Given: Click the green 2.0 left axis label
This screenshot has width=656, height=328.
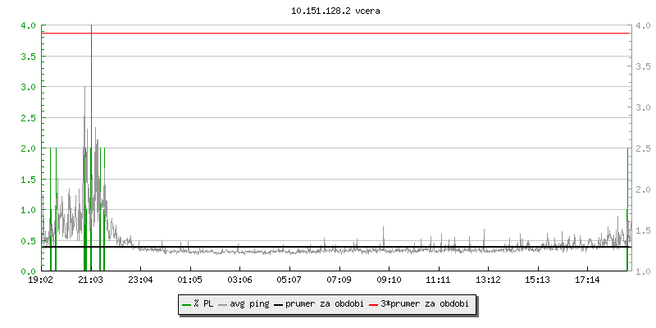Looking at the screenshot, I should (x=27, y=148).
